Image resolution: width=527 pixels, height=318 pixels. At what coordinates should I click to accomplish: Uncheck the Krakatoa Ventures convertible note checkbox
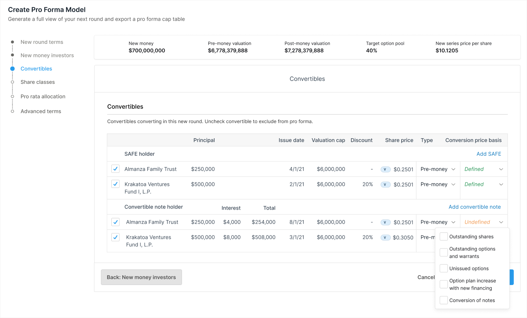pos(115,237)
